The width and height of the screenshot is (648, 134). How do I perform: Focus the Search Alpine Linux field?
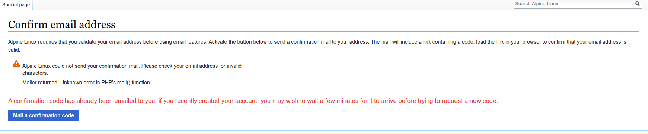coord(574,4)
